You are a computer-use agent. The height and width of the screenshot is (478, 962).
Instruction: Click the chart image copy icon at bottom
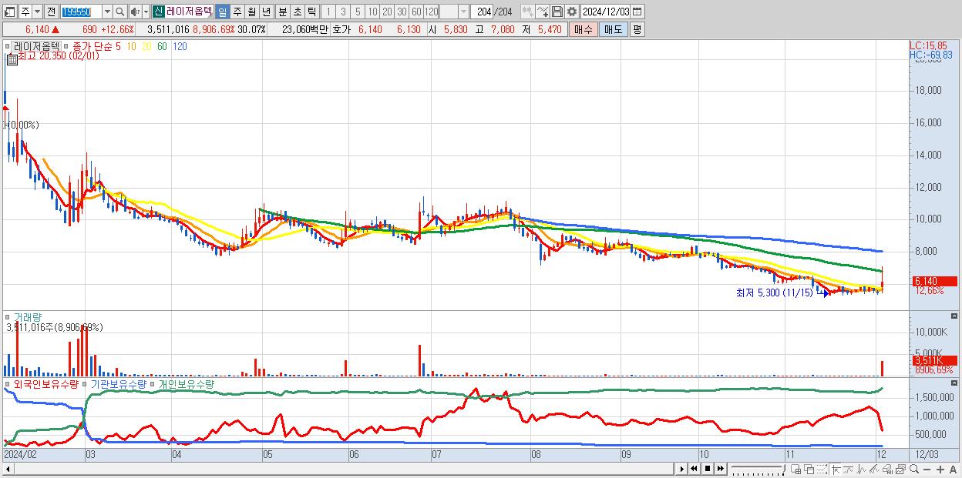tap(900, 469)
